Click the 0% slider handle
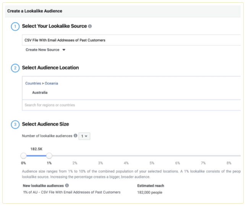Image resolution: width=246 pixels, height=206 pixels. click(x=24, y=156)
